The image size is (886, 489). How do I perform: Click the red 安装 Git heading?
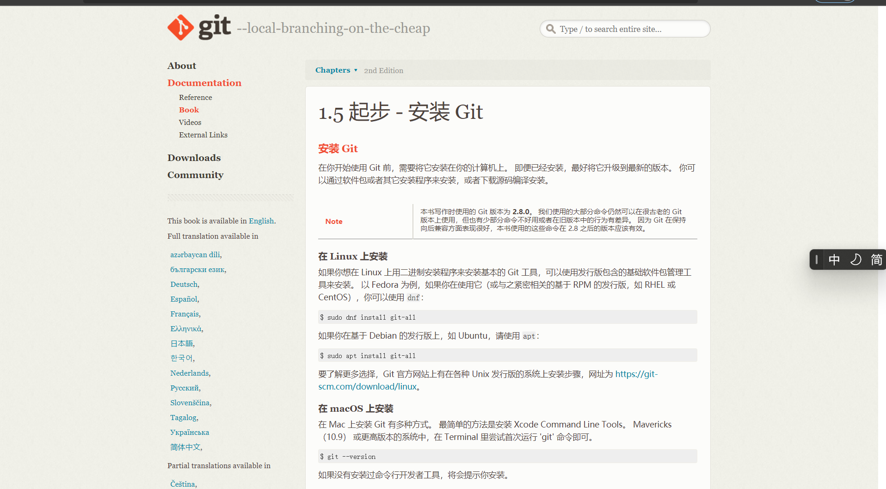(x=338, y=149)
